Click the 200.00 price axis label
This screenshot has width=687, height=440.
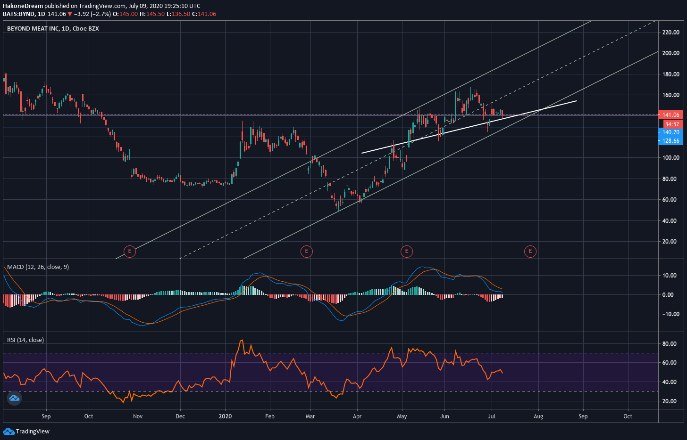pyautogui.click(x=670, y=53)
